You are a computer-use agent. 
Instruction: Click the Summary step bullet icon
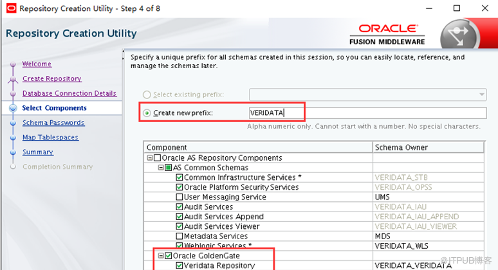click(x=13, y=152)
